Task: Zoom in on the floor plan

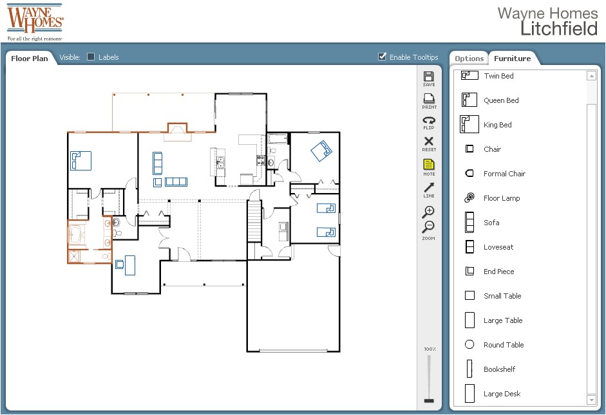Action: point(428,211)
